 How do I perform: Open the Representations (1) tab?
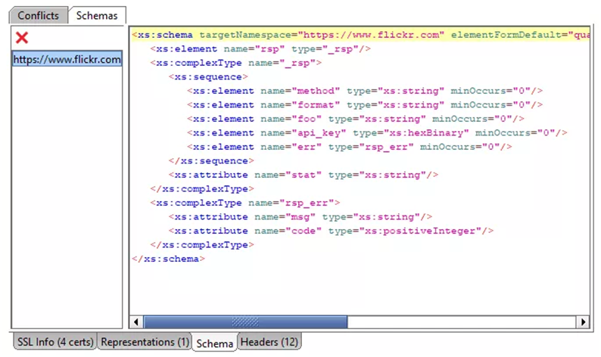click(x=145, y=342)
